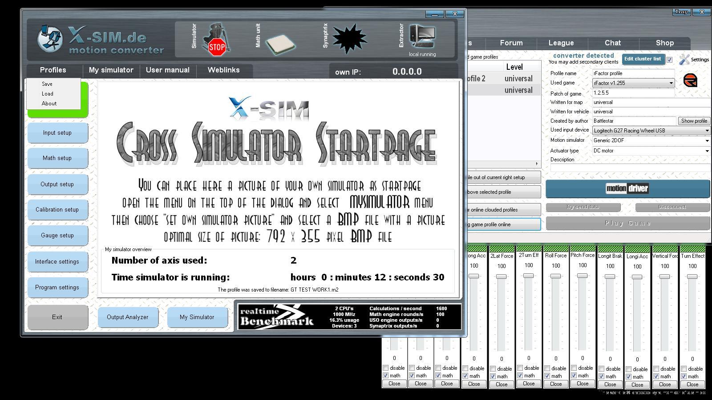Image resolution: width=712 pixels, height=400 pixels.
Task: Open the Output Analyzer
Action: [128, 317]
